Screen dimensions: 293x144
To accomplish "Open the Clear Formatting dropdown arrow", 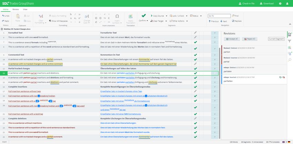I will point(46,23).
